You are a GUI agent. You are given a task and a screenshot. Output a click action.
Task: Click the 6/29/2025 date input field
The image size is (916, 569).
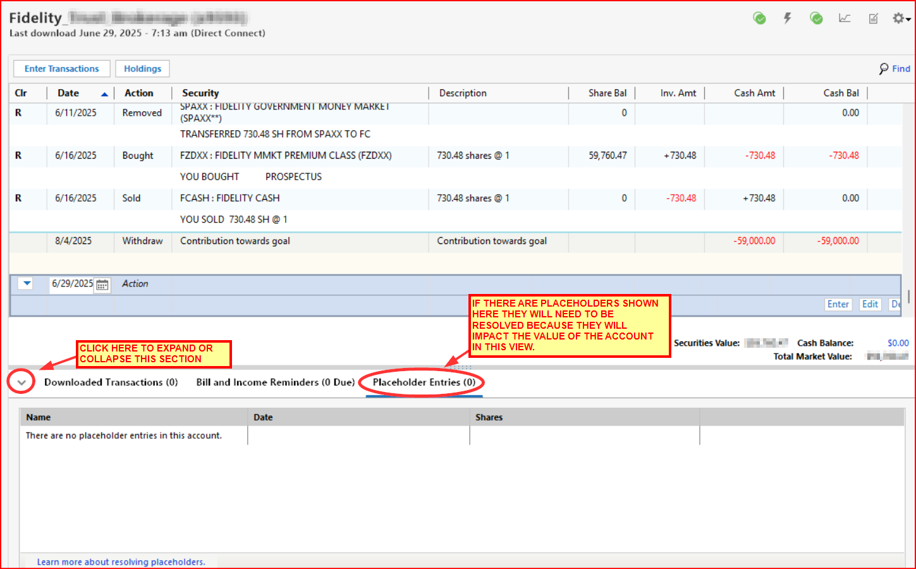click(x=72, y=284)
